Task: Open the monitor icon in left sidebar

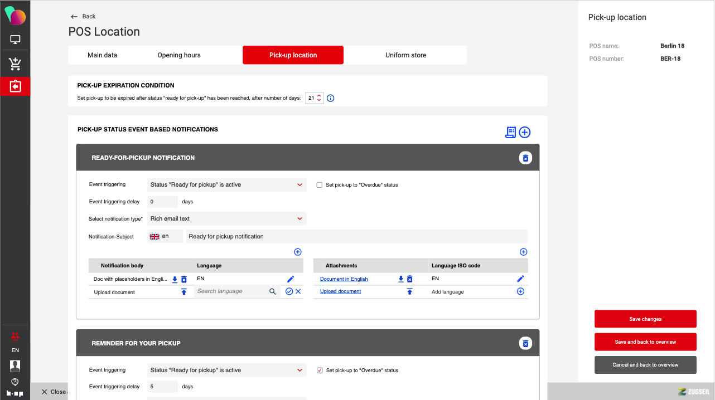Action: [x=15, y=40]
